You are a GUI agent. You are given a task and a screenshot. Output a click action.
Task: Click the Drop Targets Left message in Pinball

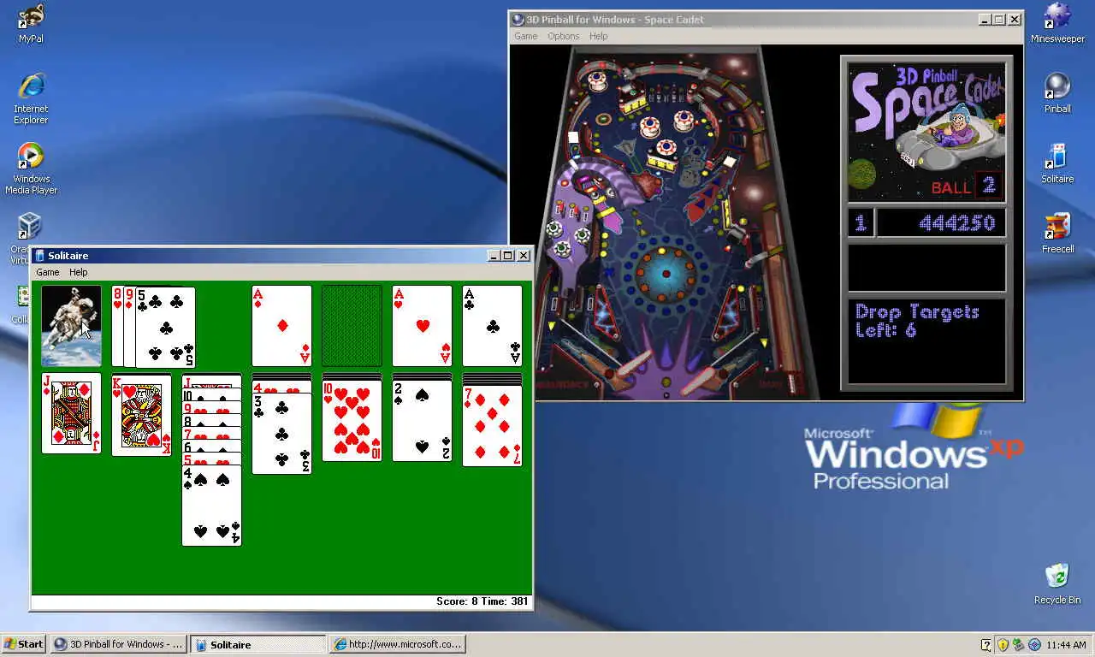[x=917, y=321]
